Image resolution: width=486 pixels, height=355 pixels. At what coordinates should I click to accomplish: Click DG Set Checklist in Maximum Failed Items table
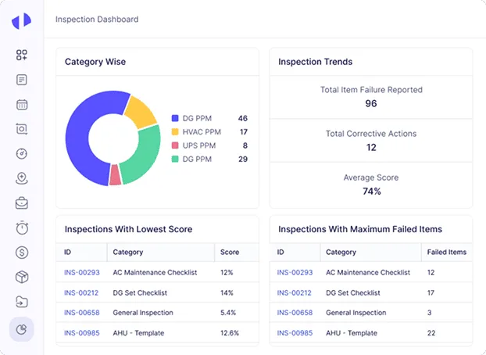click(352, 292)
